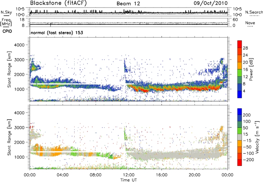
Task: Click the Slant Range label of velocity panel
Action: 9,137
